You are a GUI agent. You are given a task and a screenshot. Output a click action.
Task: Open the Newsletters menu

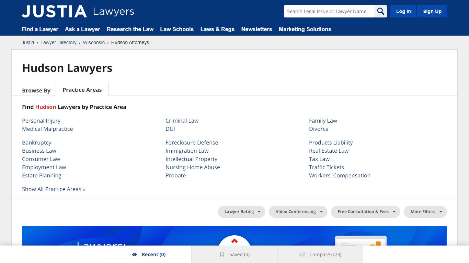pyautogui.click(x=256, y=29)
